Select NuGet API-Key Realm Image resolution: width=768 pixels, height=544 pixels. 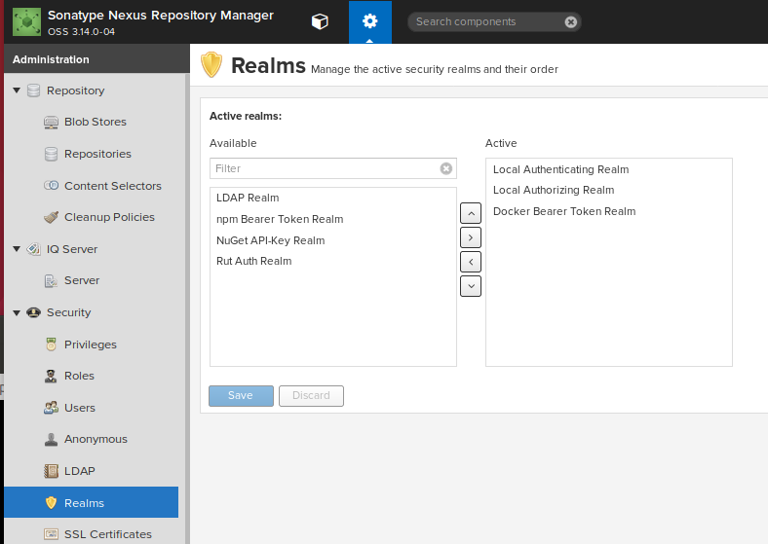(x=333, y=240)
